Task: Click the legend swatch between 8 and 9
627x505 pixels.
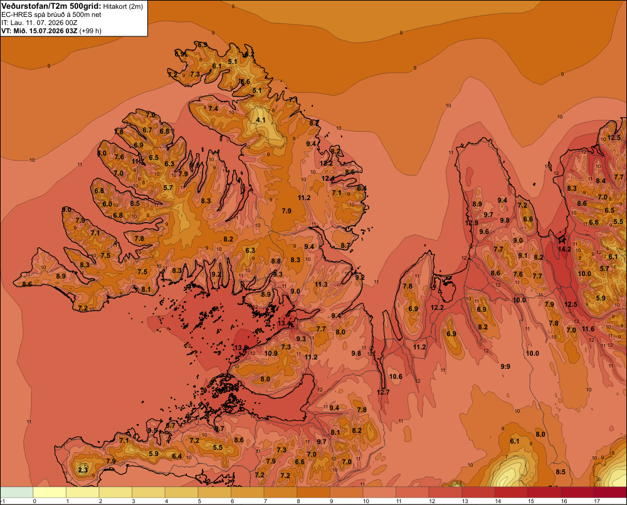Action: click(x=313, y=492)
